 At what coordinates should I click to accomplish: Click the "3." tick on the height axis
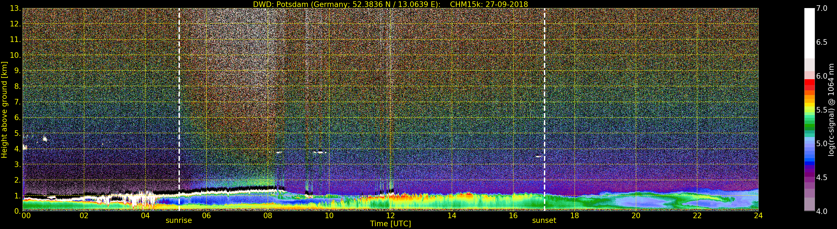click(x=18, y=164)
